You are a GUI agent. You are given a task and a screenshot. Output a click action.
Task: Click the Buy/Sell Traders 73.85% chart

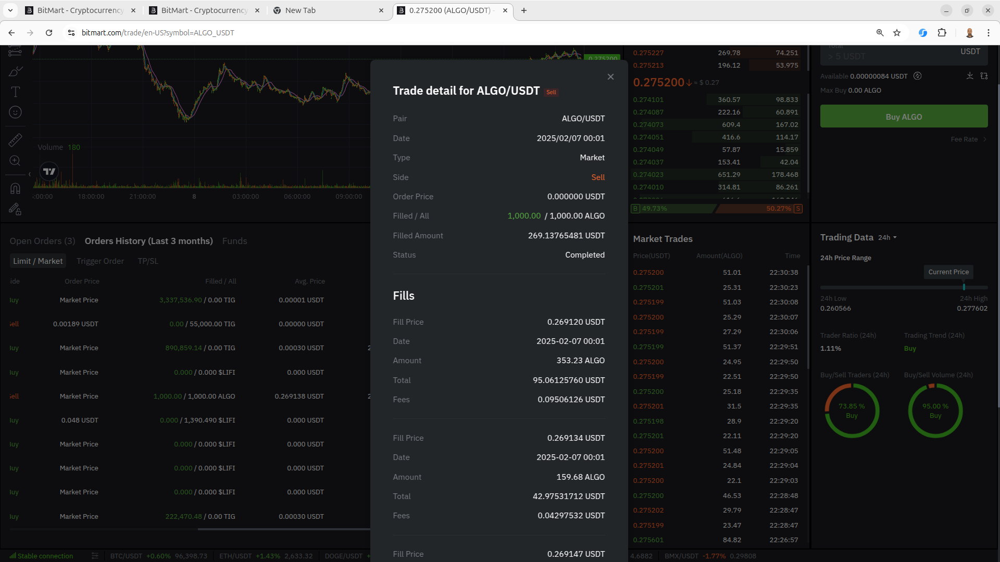[x=852, y=411]
